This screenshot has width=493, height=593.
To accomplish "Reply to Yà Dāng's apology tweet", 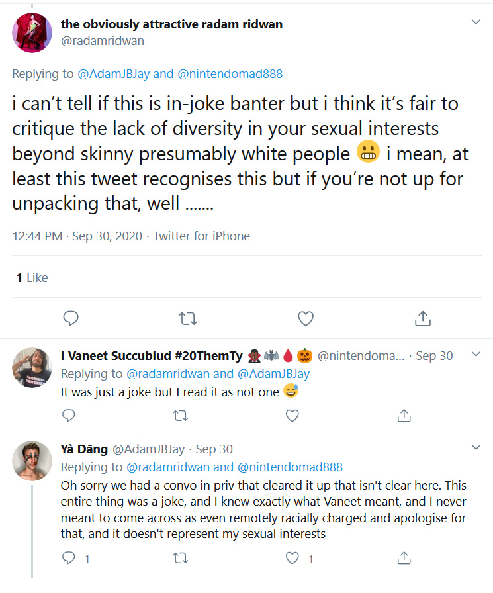I will [68, 558].
